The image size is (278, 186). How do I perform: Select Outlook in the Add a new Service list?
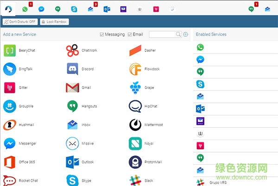(80, 162)
